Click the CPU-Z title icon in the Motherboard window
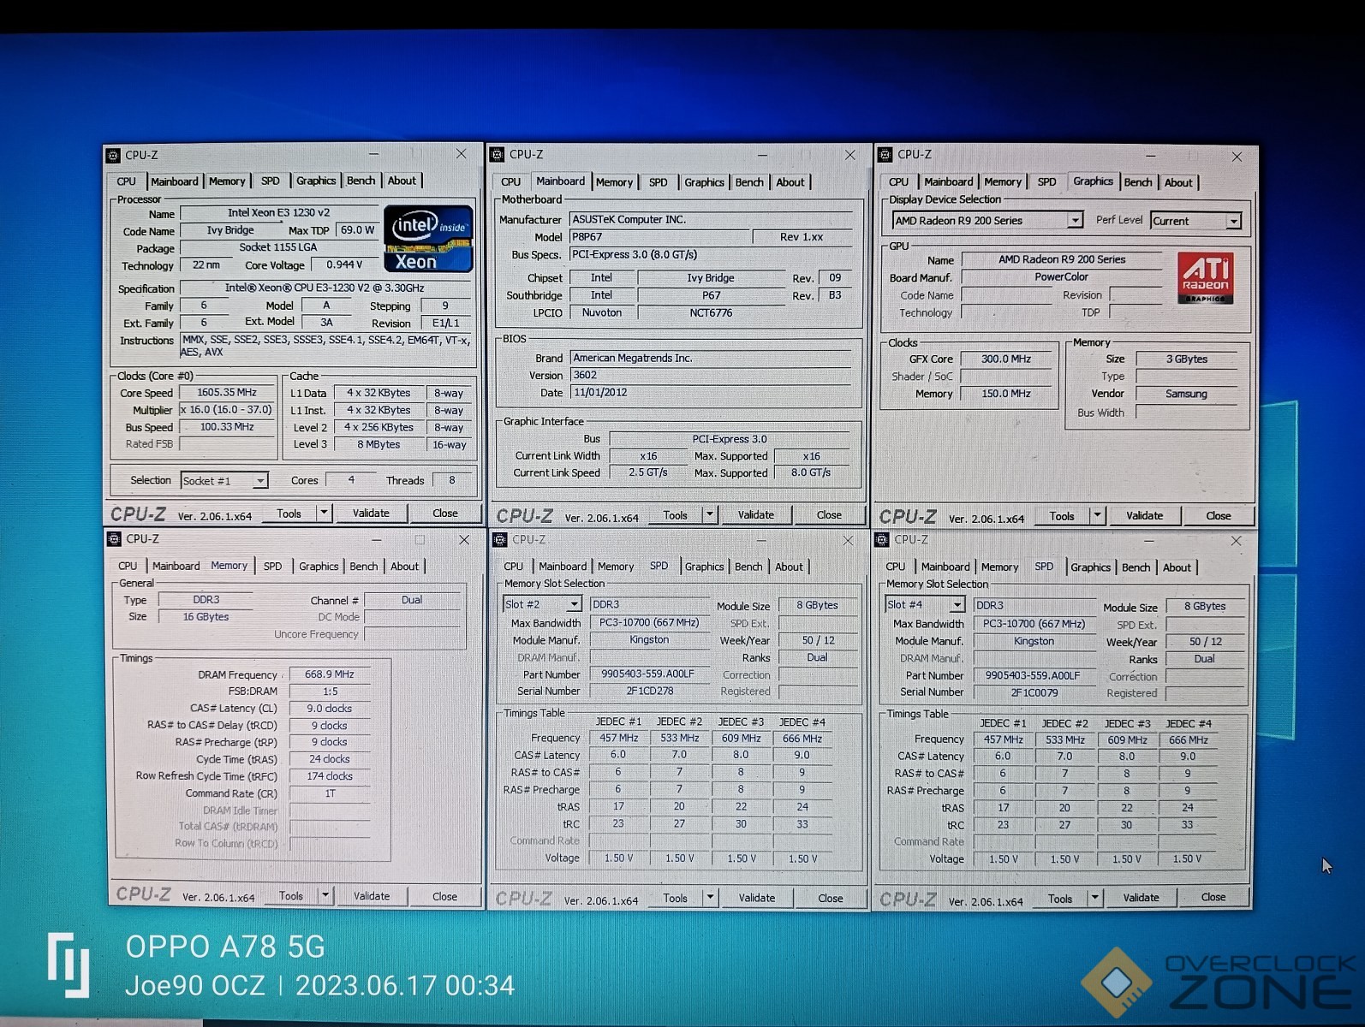1365x1027 pixels. tap(498, 154)
